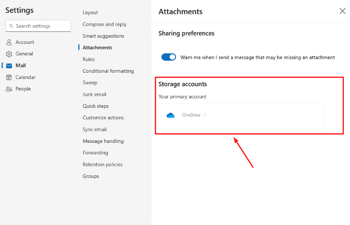This screenshot has width=350, height=225.
Task: Click the General gear icon
Action: 9,54
